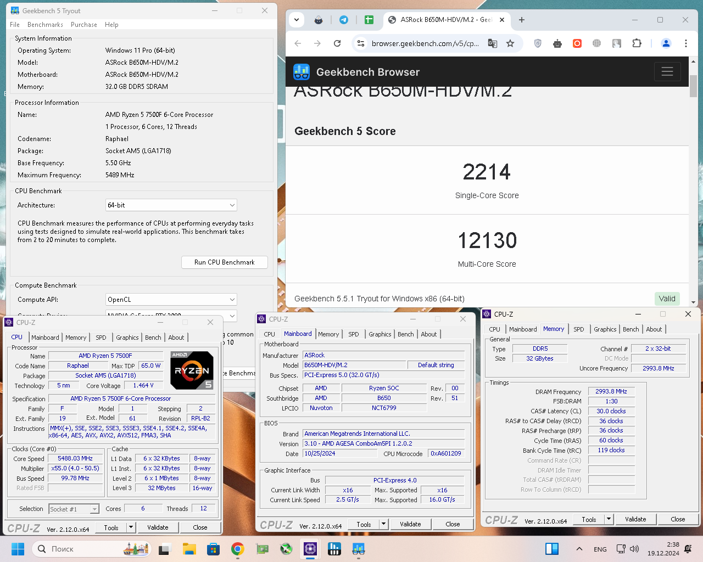Click the red circle extension icon
703x562 pixels.
tap(577, 43)
